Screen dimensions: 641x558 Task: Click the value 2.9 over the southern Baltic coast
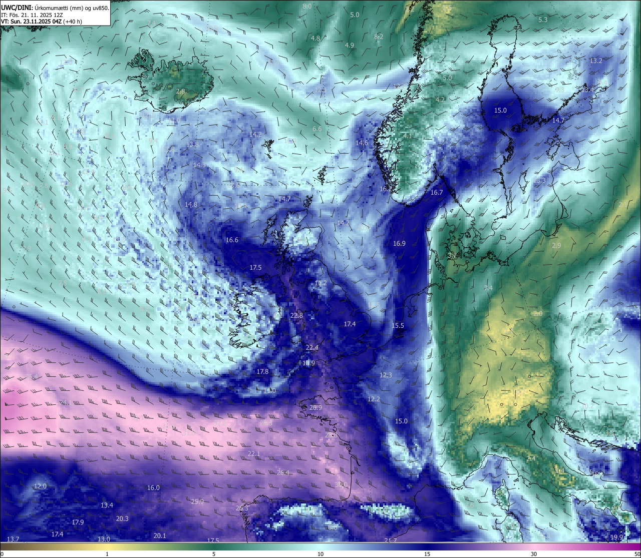click(x=556, y=246)
